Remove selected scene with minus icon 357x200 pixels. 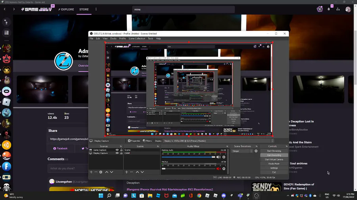131,172
